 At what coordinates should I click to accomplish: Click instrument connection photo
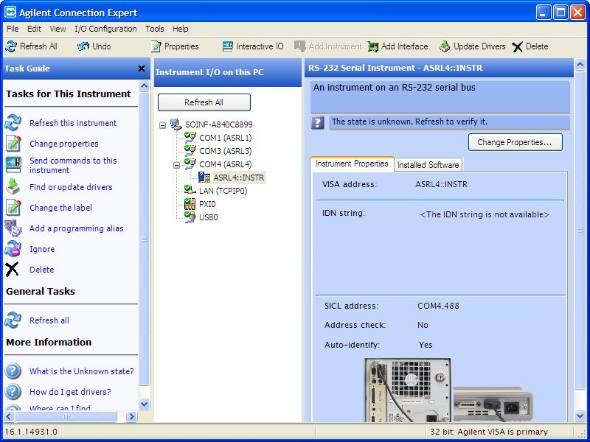coord(448,390)
